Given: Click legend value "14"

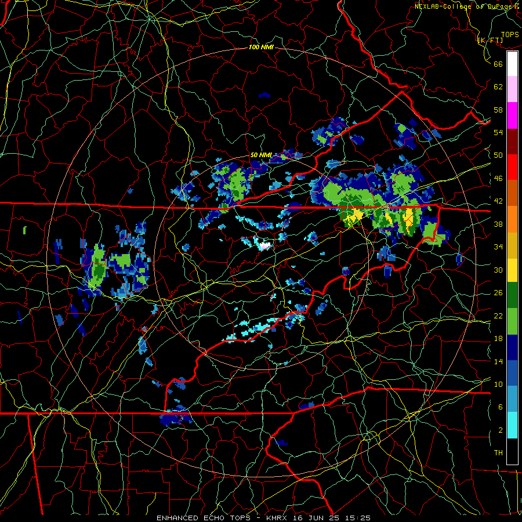Looking at the screenshot, I should coord(498,361).
